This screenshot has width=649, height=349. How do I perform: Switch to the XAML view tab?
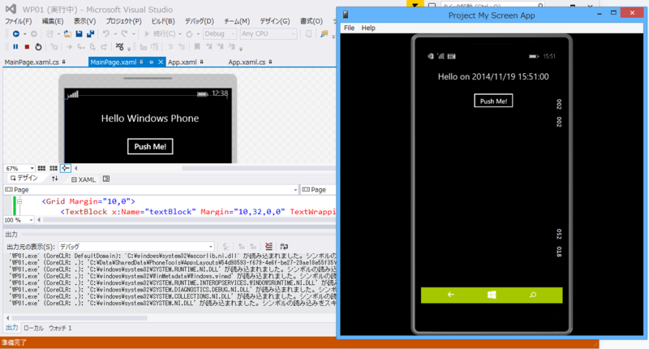coord(84,179)
